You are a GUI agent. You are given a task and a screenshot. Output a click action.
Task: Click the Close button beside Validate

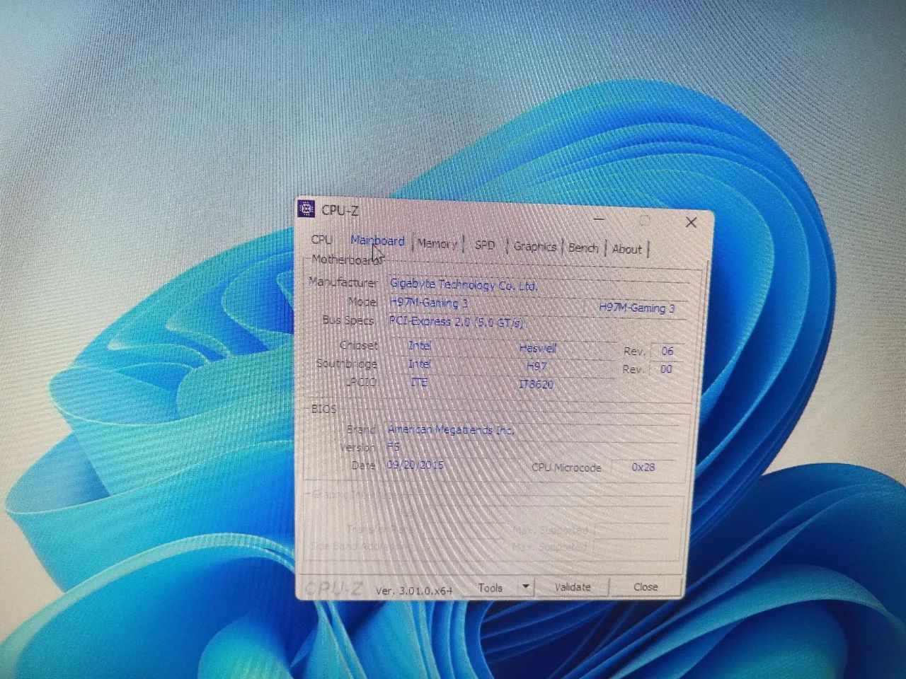tap(646, 587)
